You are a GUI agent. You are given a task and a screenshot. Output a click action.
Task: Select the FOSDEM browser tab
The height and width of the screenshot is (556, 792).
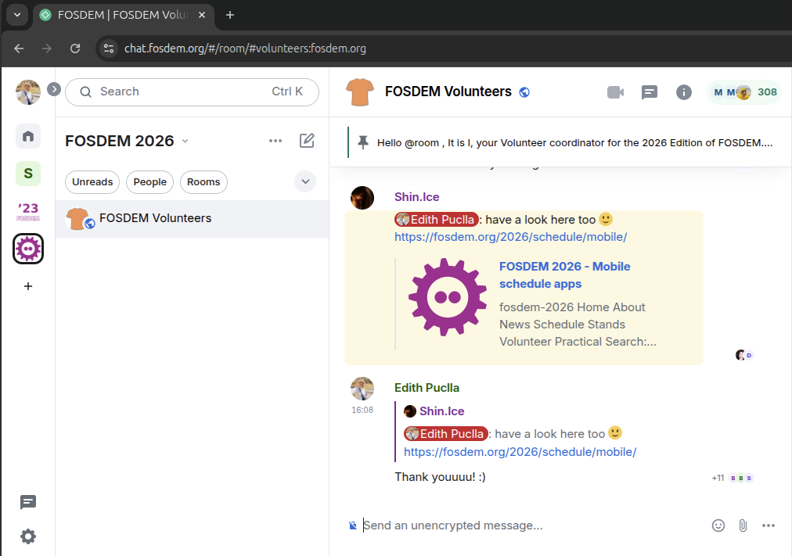tap(123, 15)
